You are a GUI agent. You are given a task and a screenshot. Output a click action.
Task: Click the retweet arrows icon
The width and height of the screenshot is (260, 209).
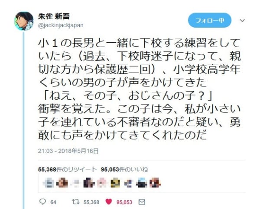click(76, 202)
